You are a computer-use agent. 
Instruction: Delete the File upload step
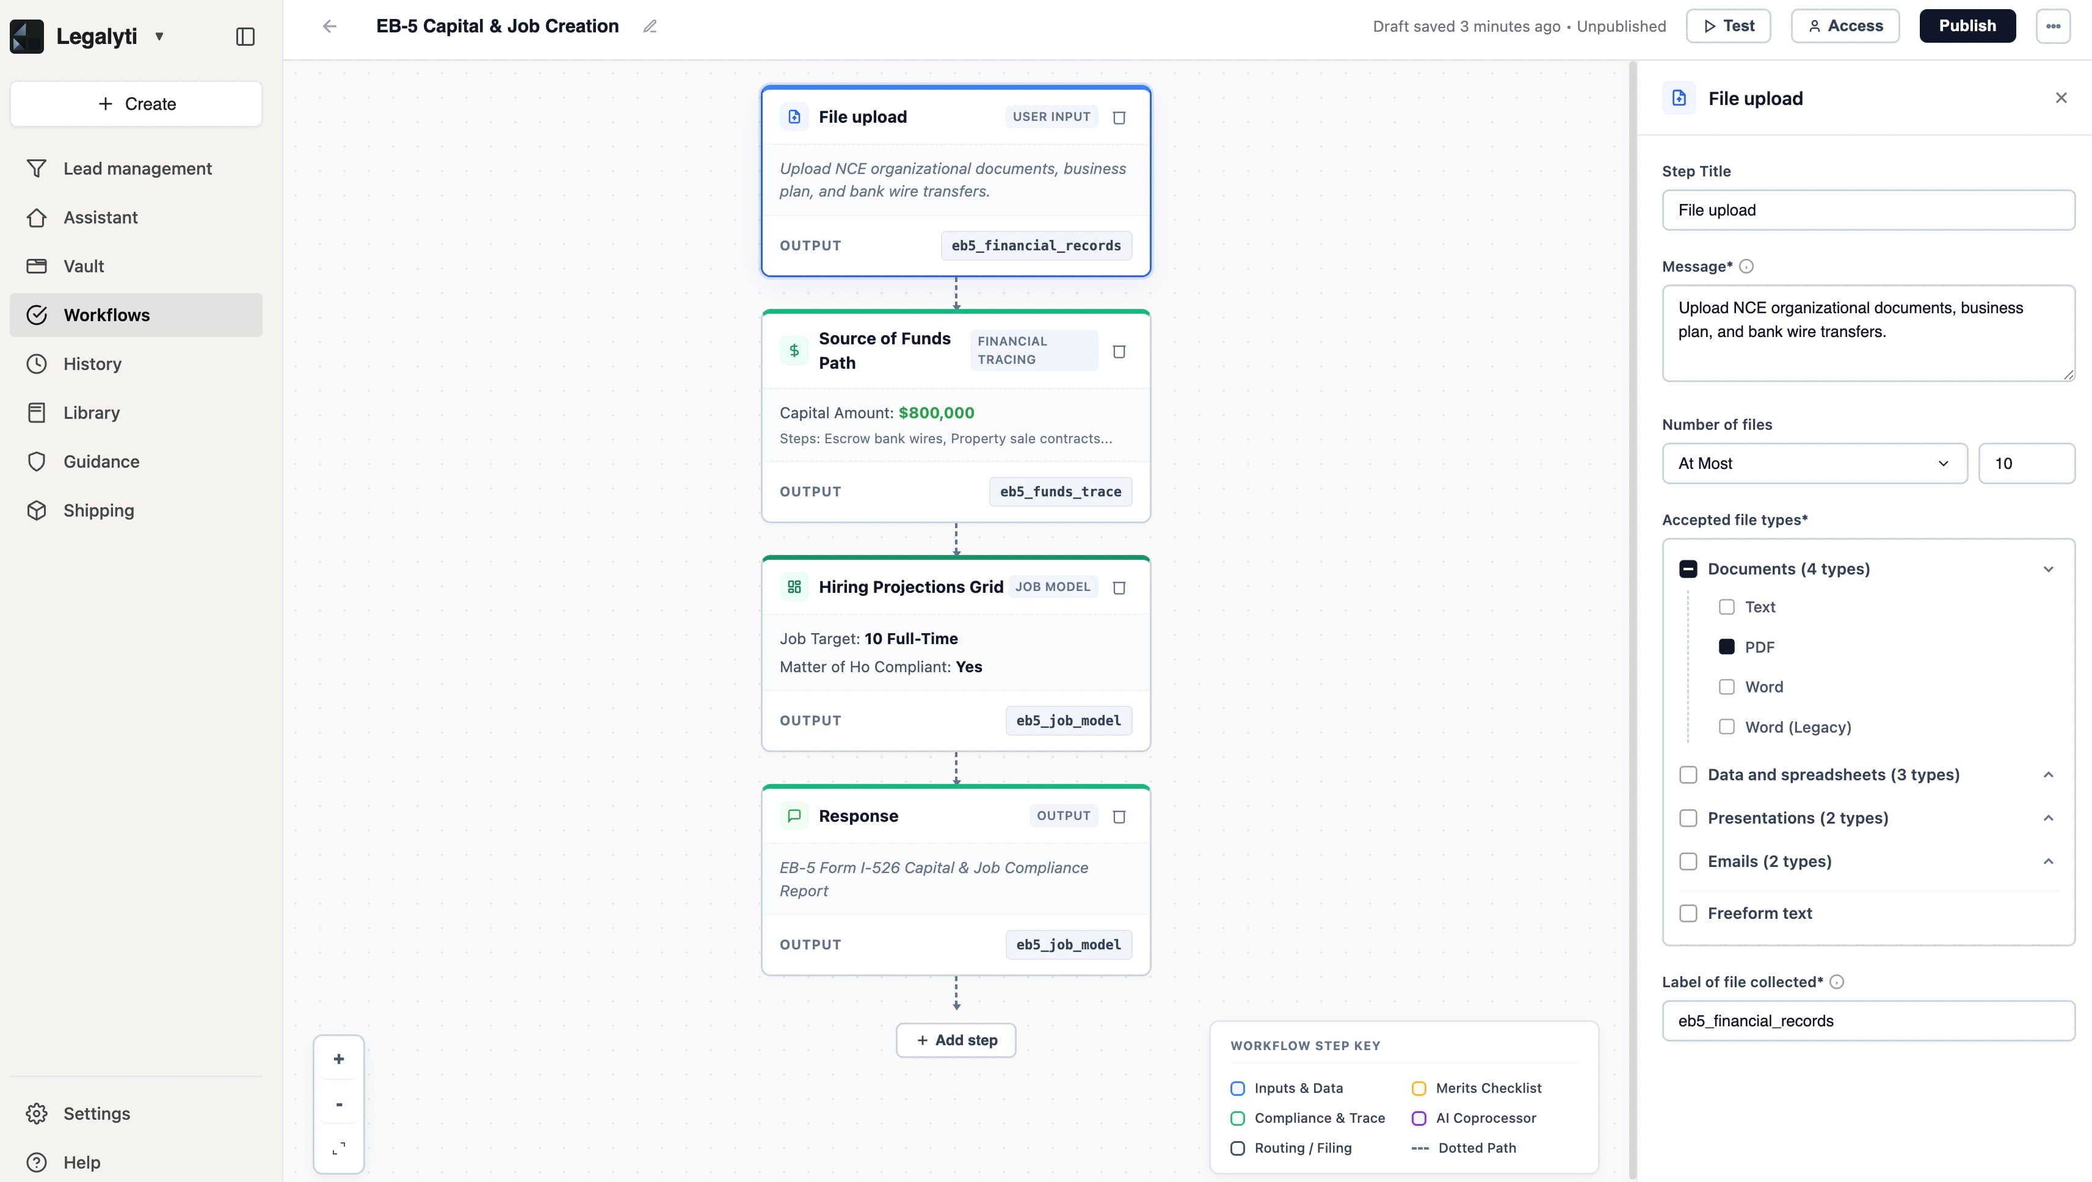coord(1119,118)
